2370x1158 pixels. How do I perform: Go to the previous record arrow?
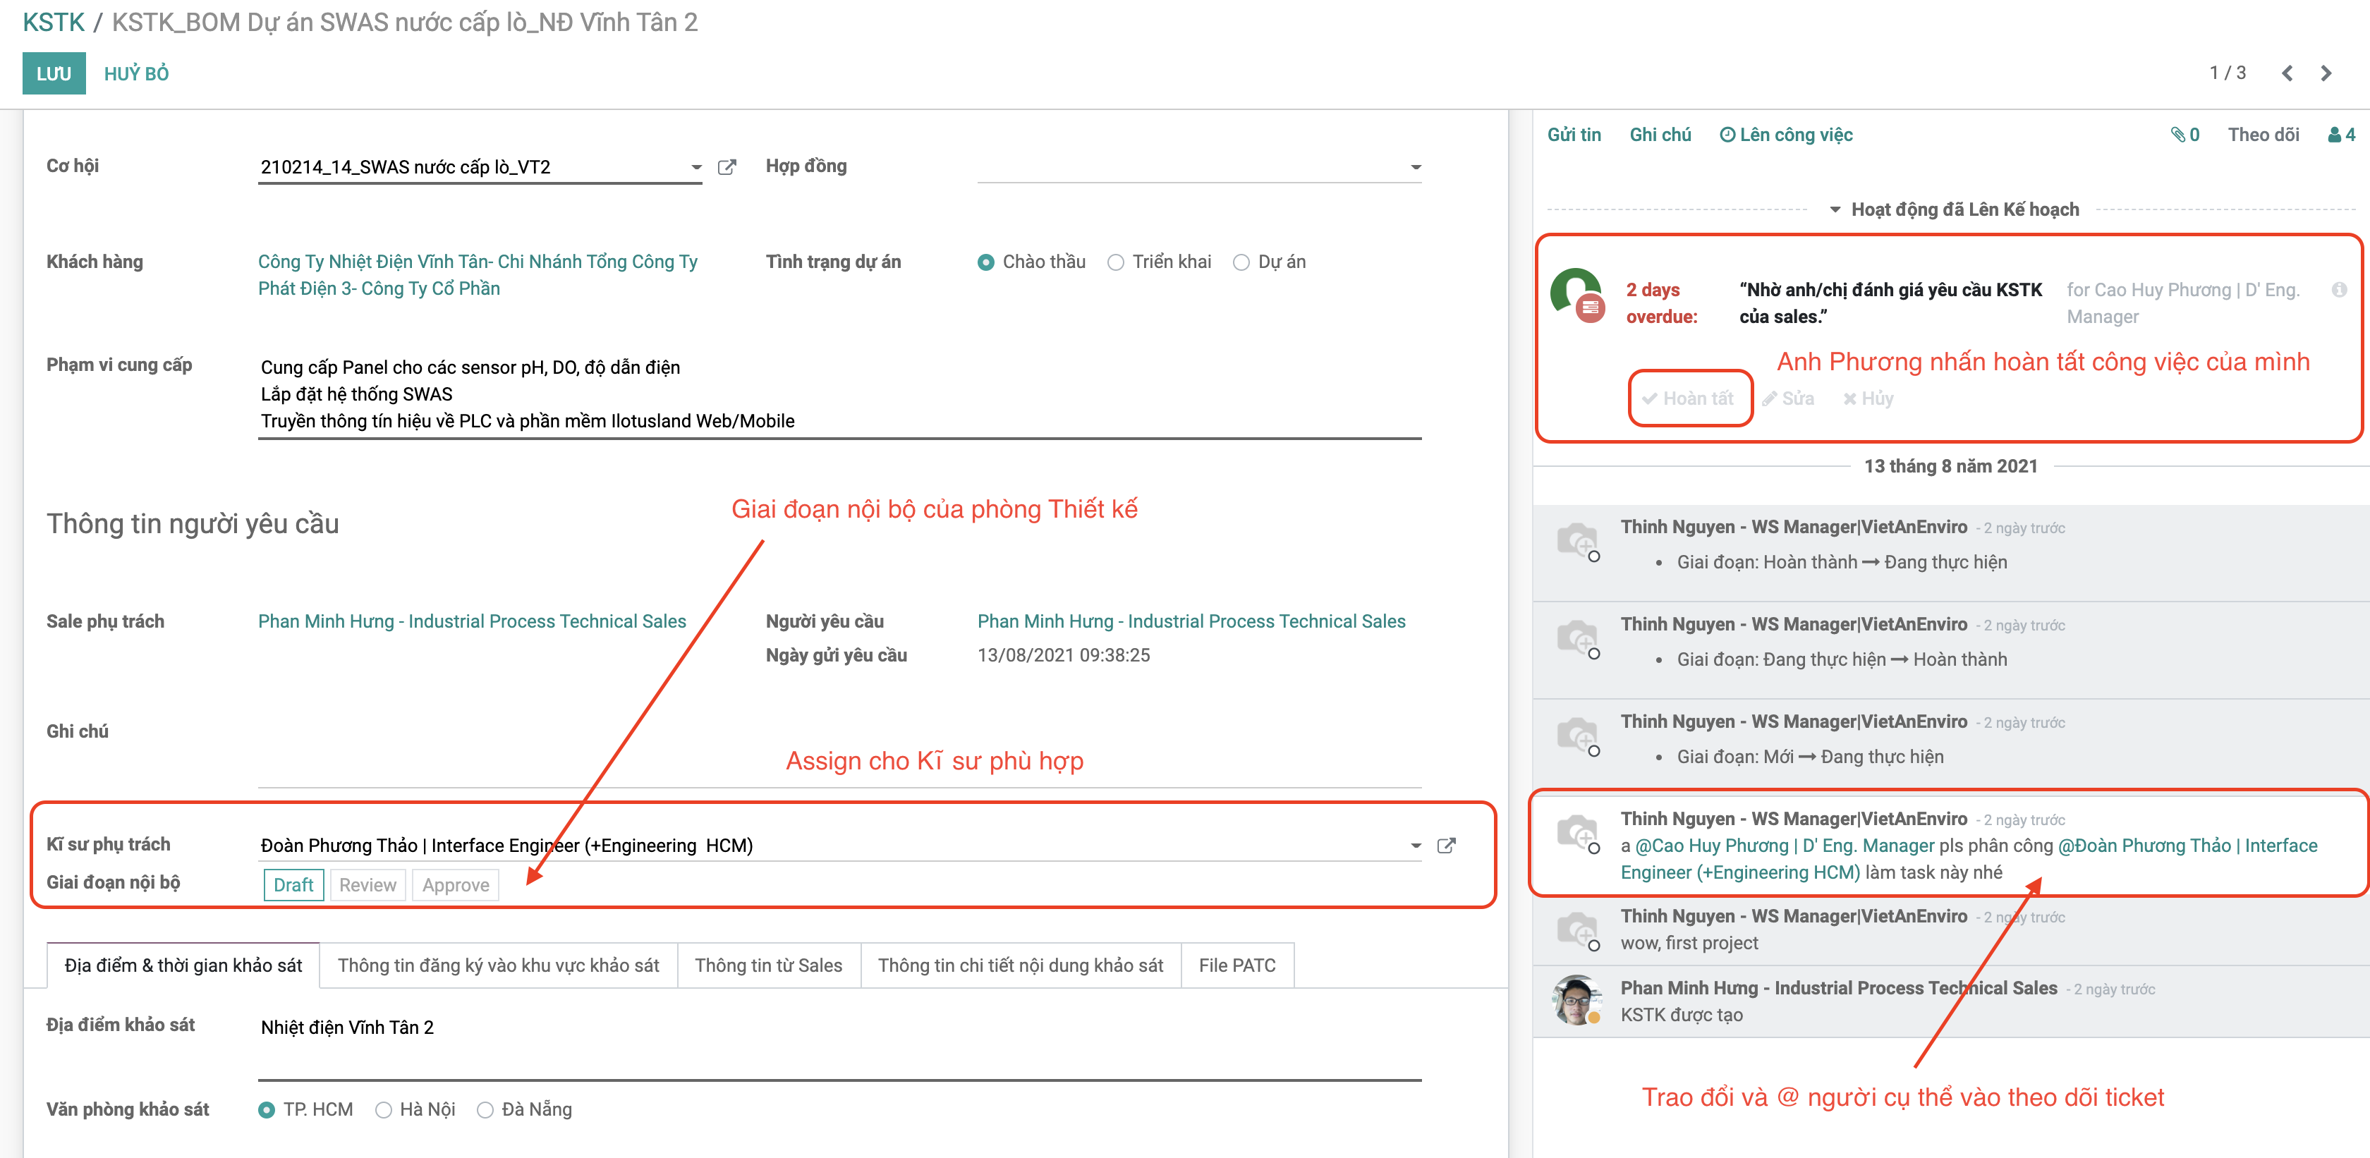(2286, 73)
